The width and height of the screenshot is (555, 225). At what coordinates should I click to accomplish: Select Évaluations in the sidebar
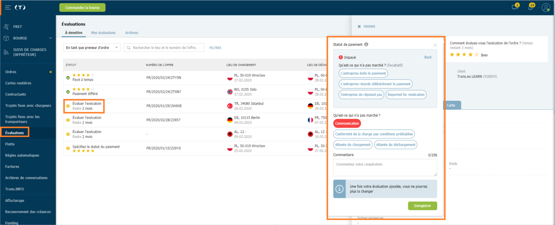(x=14, y=133)
